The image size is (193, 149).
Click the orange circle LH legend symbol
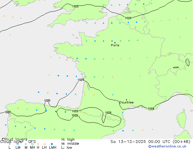[45, 144]
